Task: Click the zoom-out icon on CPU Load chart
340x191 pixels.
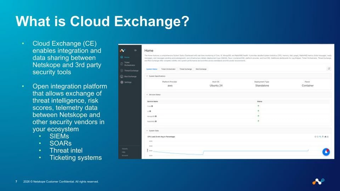Action: click(318, 137)
